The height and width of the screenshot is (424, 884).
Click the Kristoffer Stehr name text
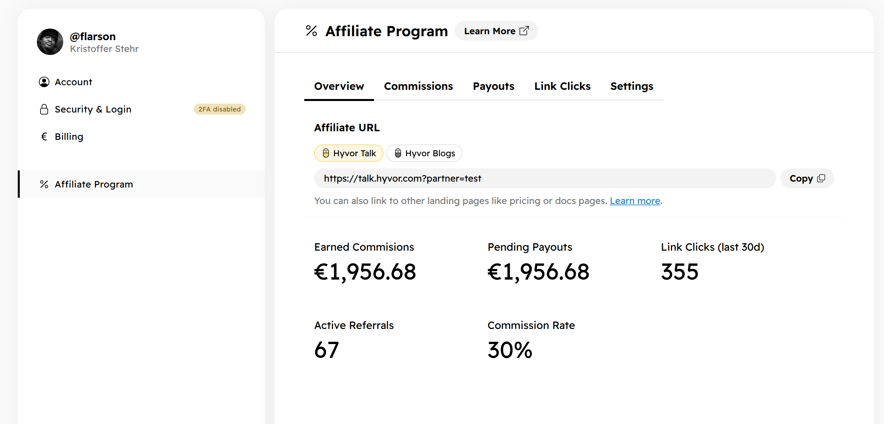click(104, 49)
